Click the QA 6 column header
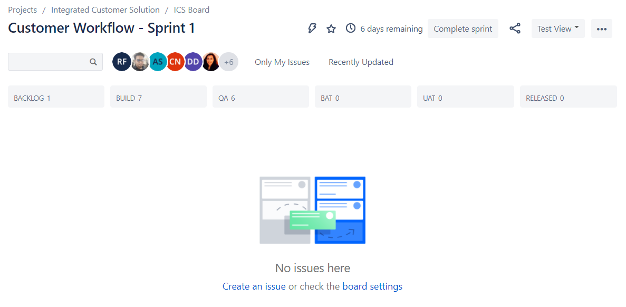Image resolution: width=626 pixels, height=307 pixels. point(261,97)
